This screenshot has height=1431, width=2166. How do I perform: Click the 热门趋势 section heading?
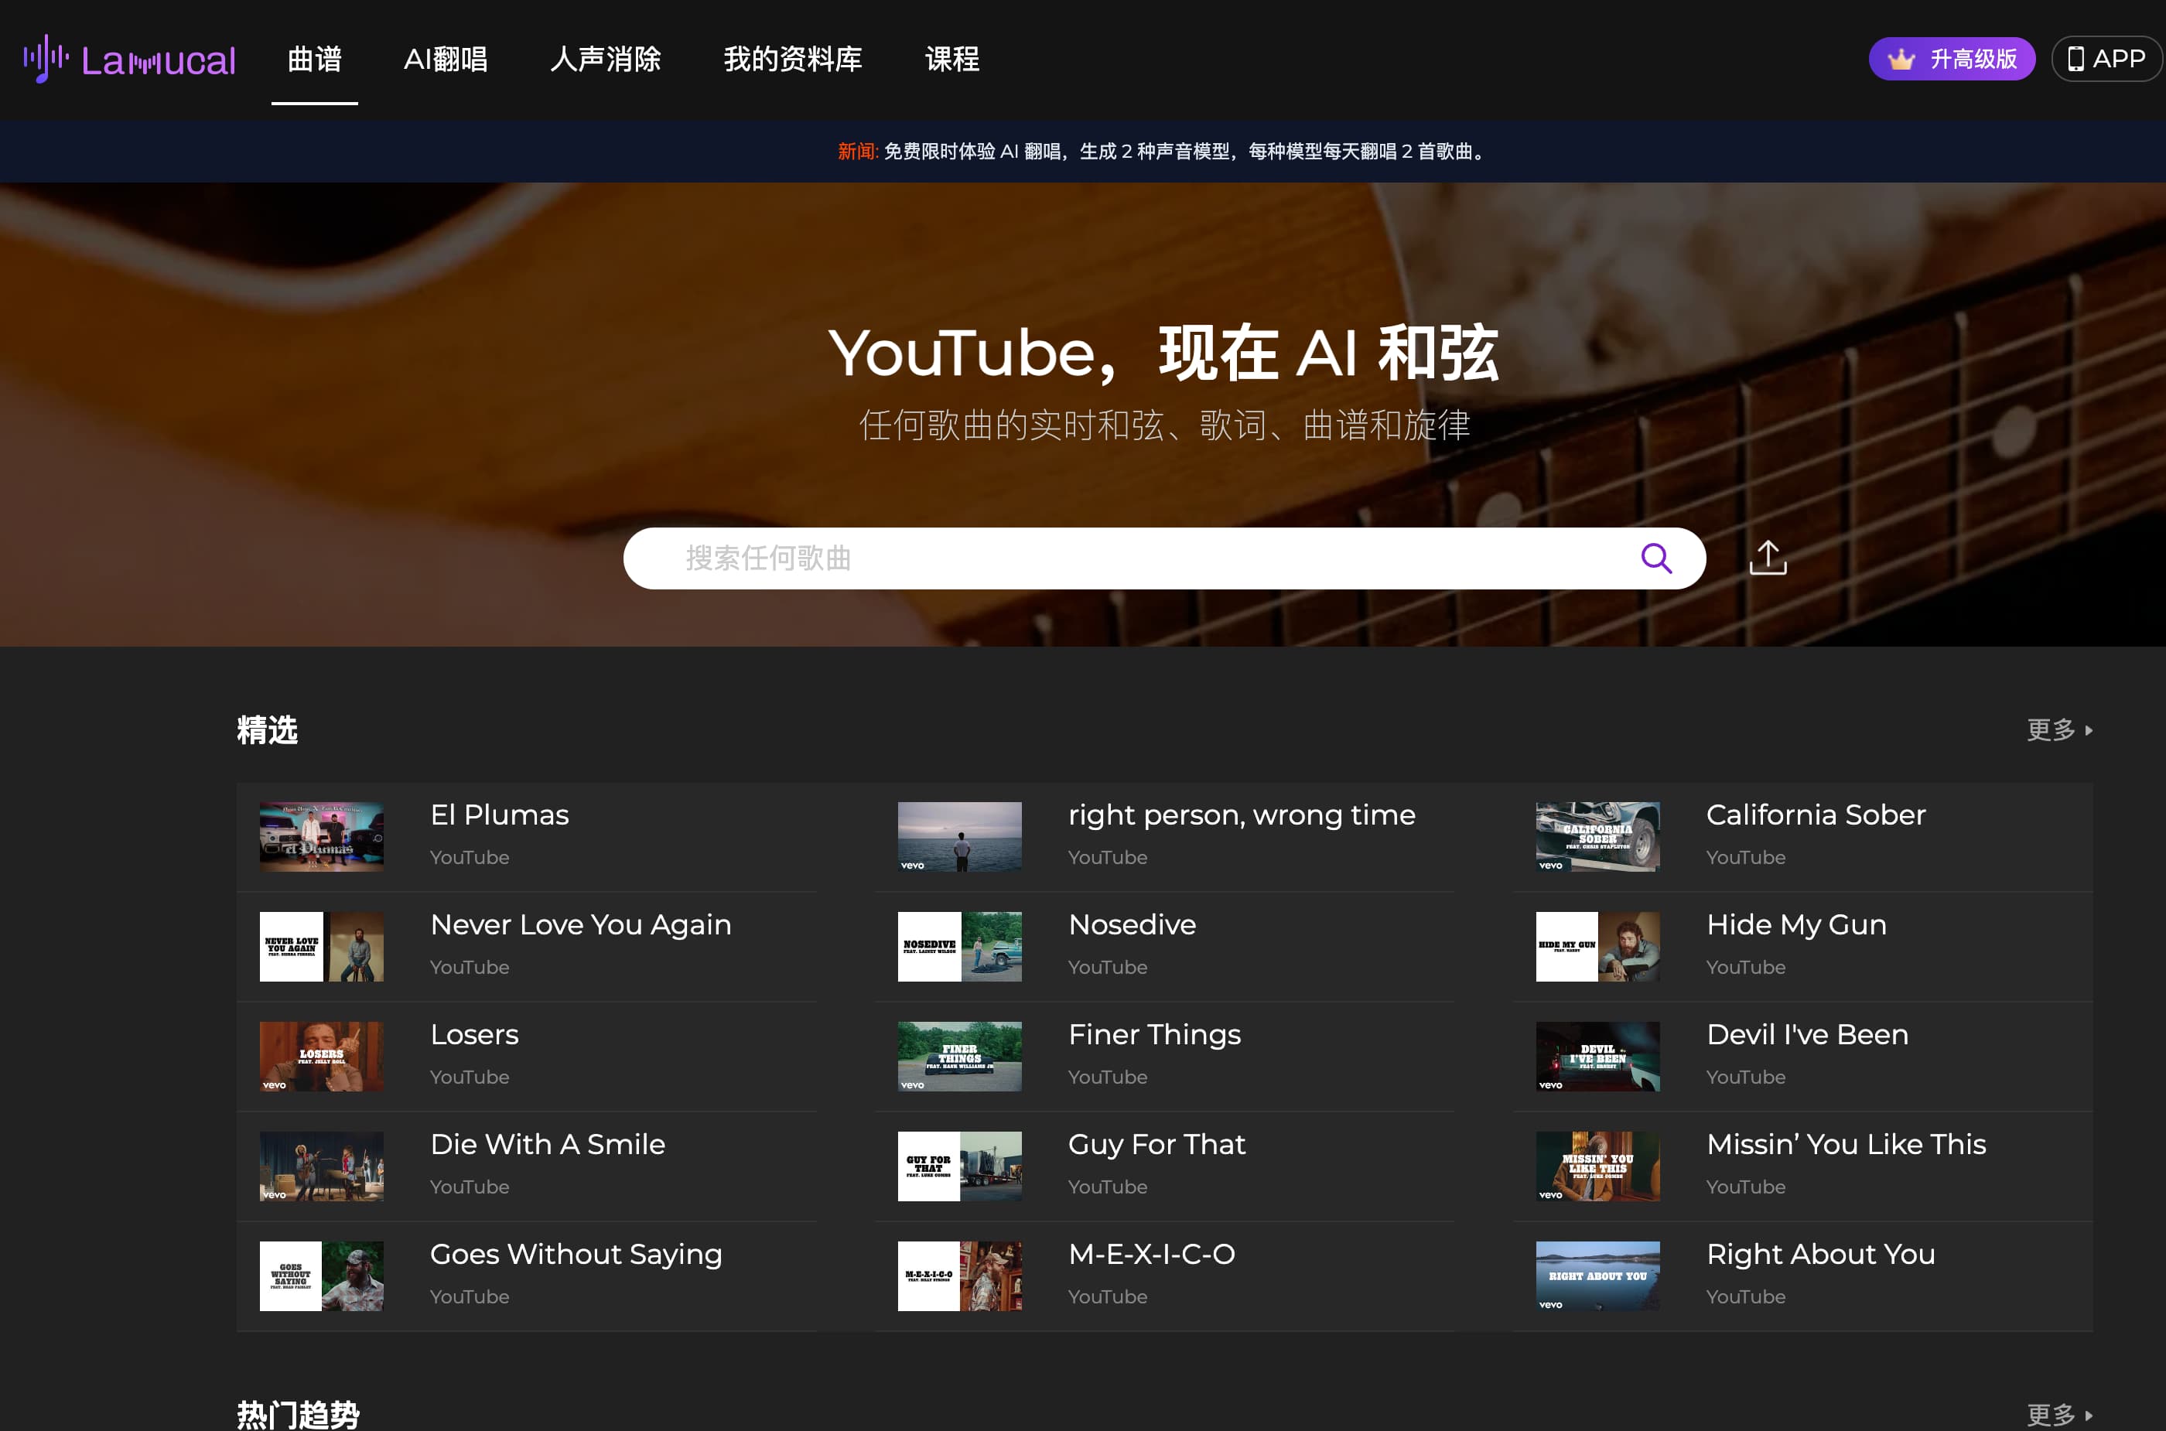coord(298,1415)
